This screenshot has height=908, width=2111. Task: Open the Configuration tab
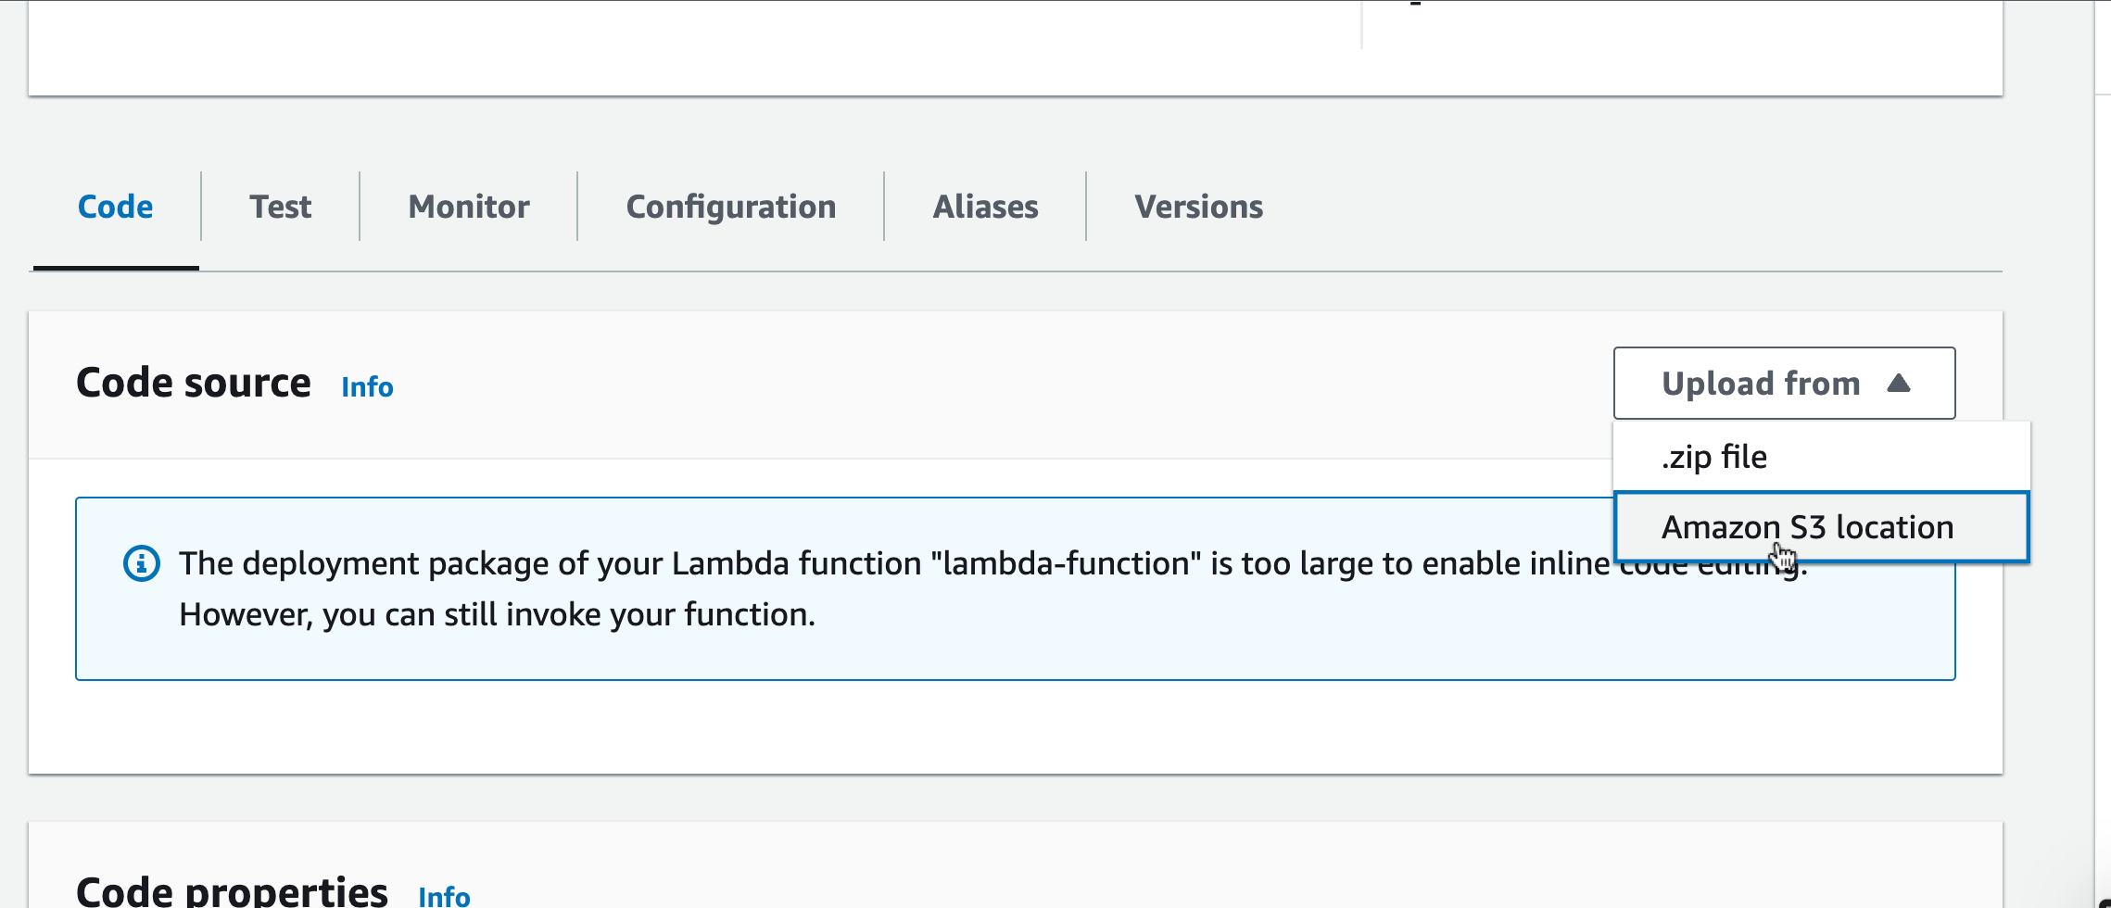(730, 207)
